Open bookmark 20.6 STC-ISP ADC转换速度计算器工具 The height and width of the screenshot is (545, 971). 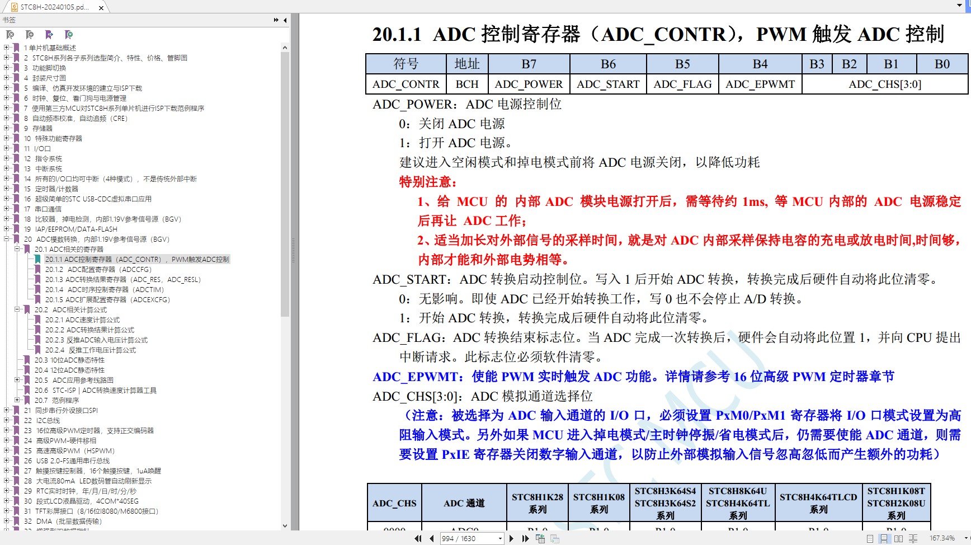click(x=95, y=390)
